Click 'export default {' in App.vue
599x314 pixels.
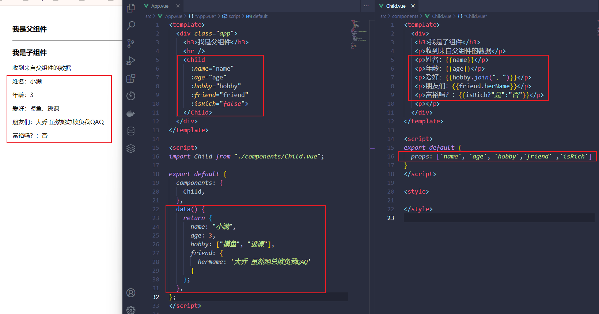pyautogui.click(x=198, y=174)
